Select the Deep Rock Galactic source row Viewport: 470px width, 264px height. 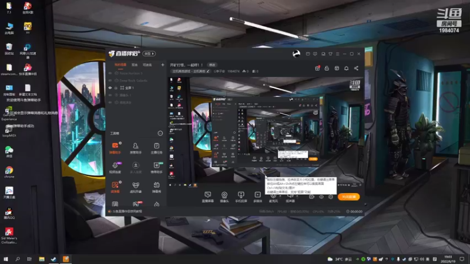[136, 80]
